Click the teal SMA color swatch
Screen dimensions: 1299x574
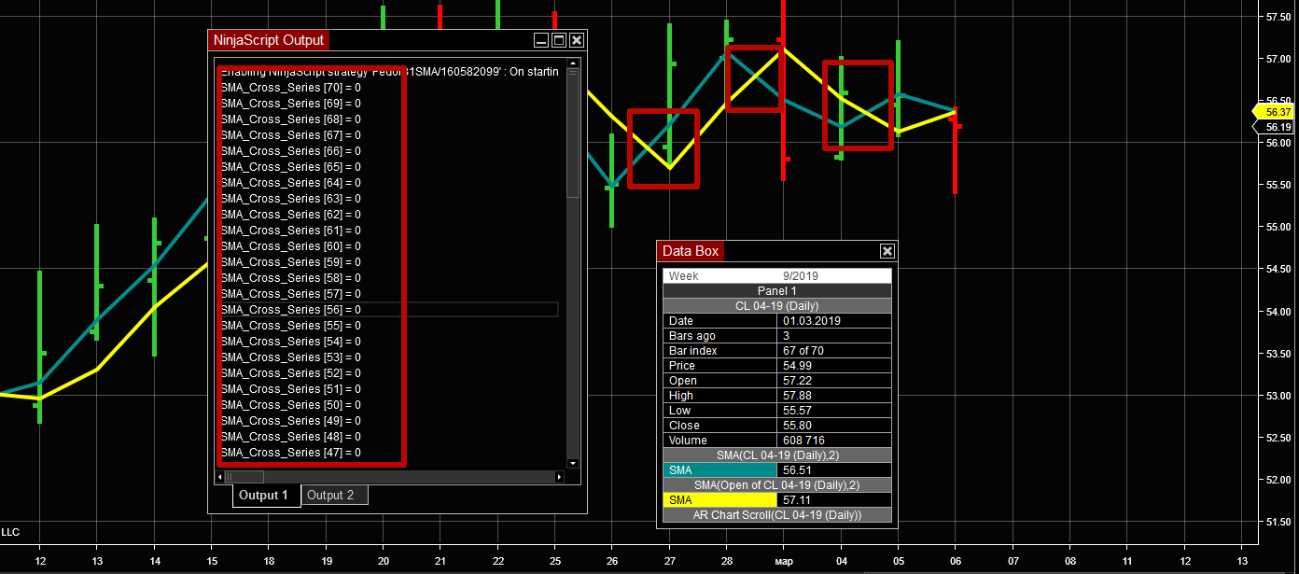[x=719, y=470]
